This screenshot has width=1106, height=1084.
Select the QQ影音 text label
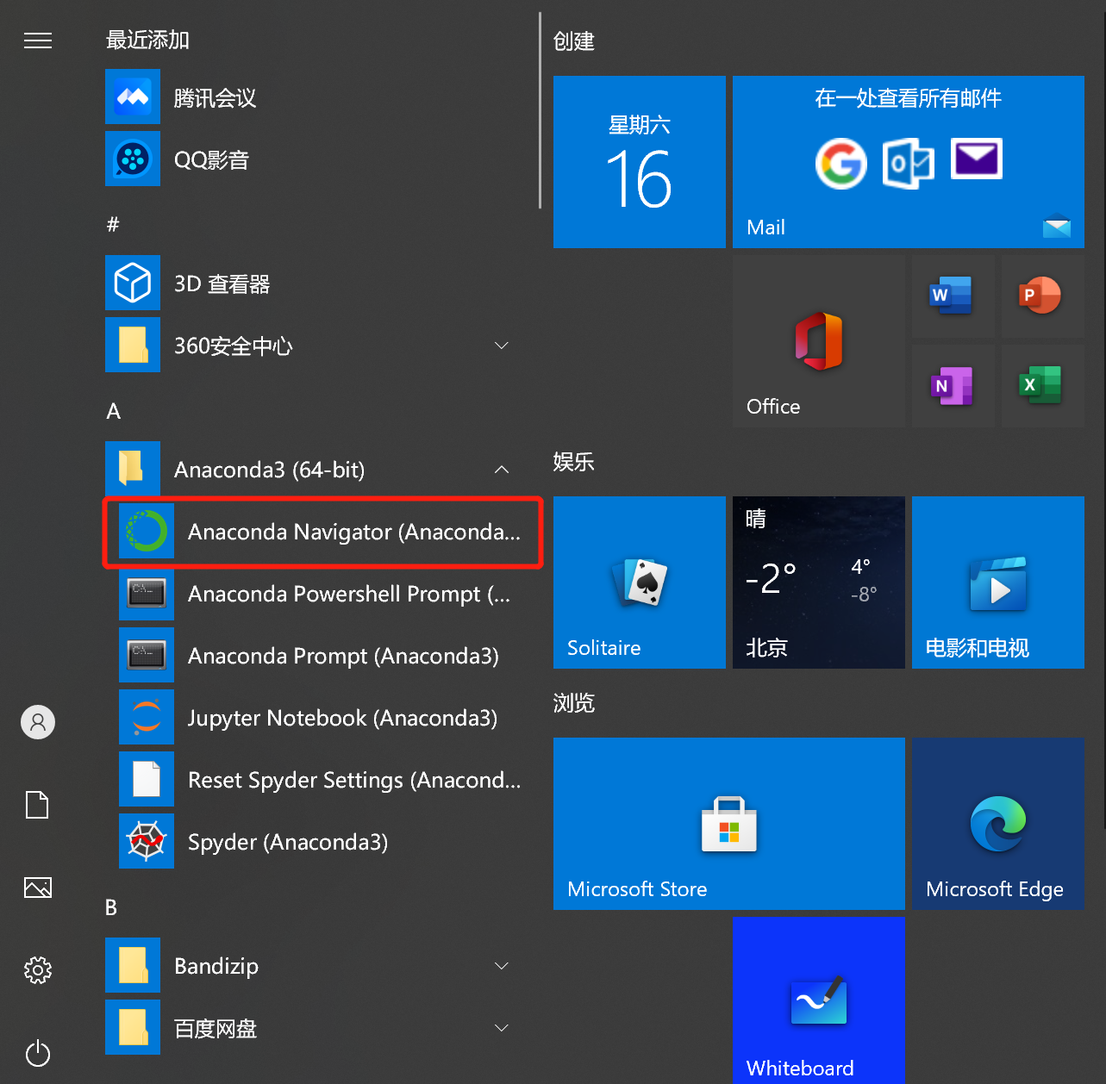tap(212, 160)
